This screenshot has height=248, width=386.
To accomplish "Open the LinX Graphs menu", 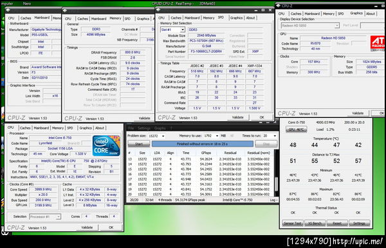I will point(160,128).
